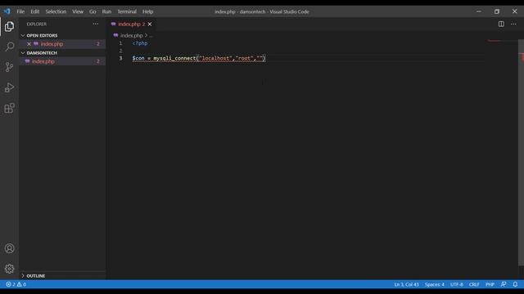Click the VS Code logo icon

click(x=7, y=11)
